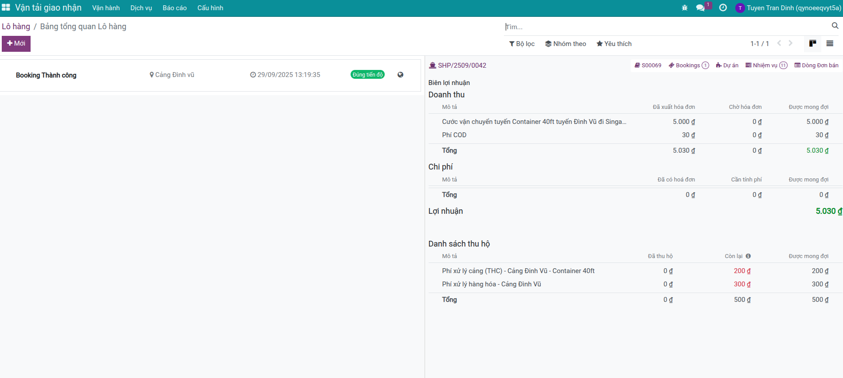Image resolution: width=843 pixels, height=378 pixels.
Task: Open the SHP/2509/0042 shipment link
Action: click(x=462, y=66)
